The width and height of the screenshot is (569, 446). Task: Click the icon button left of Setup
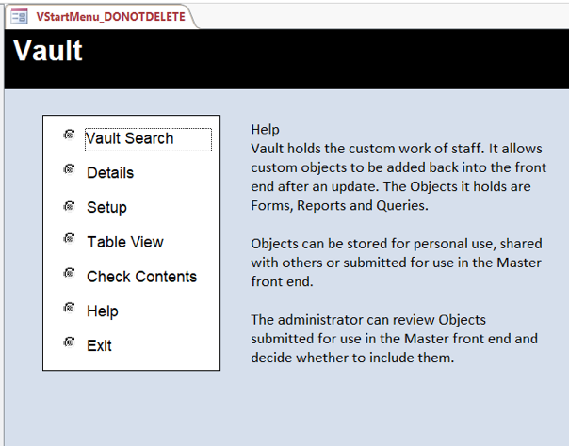(69, 204)
